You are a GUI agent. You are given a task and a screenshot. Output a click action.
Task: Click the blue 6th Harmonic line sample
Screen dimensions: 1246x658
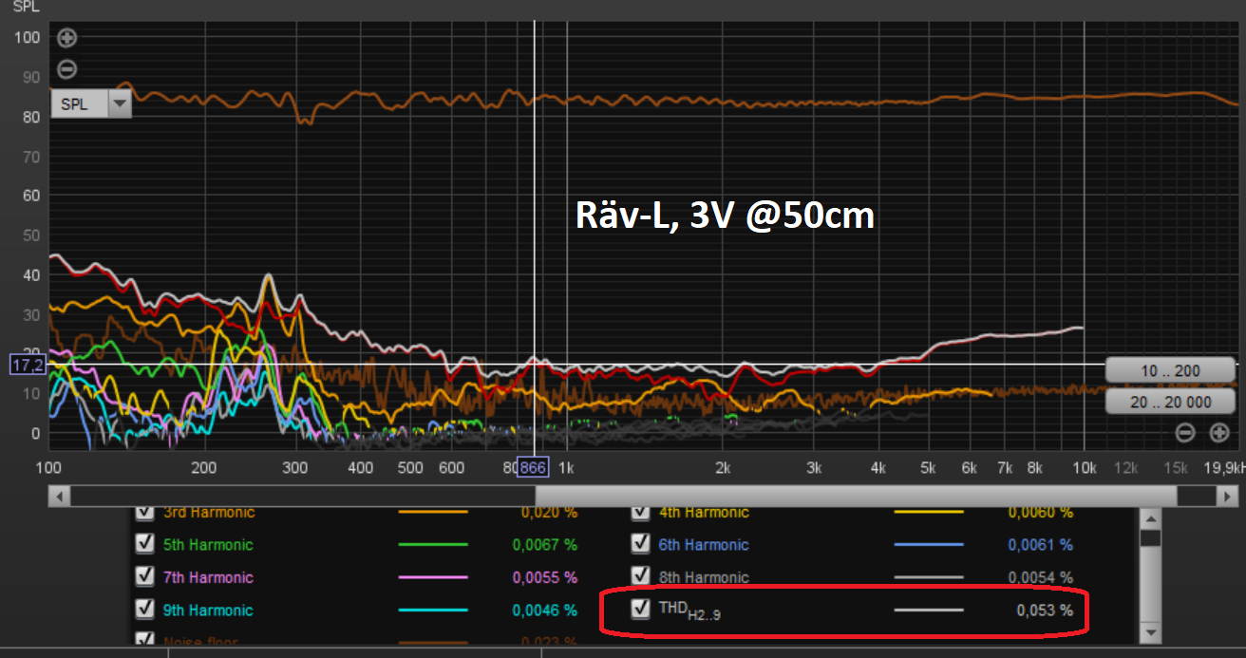click(x=929, y=545)
